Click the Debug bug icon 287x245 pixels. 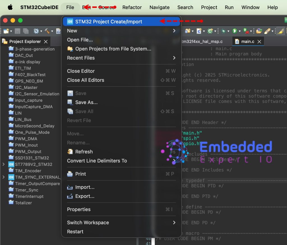[223, 31]
